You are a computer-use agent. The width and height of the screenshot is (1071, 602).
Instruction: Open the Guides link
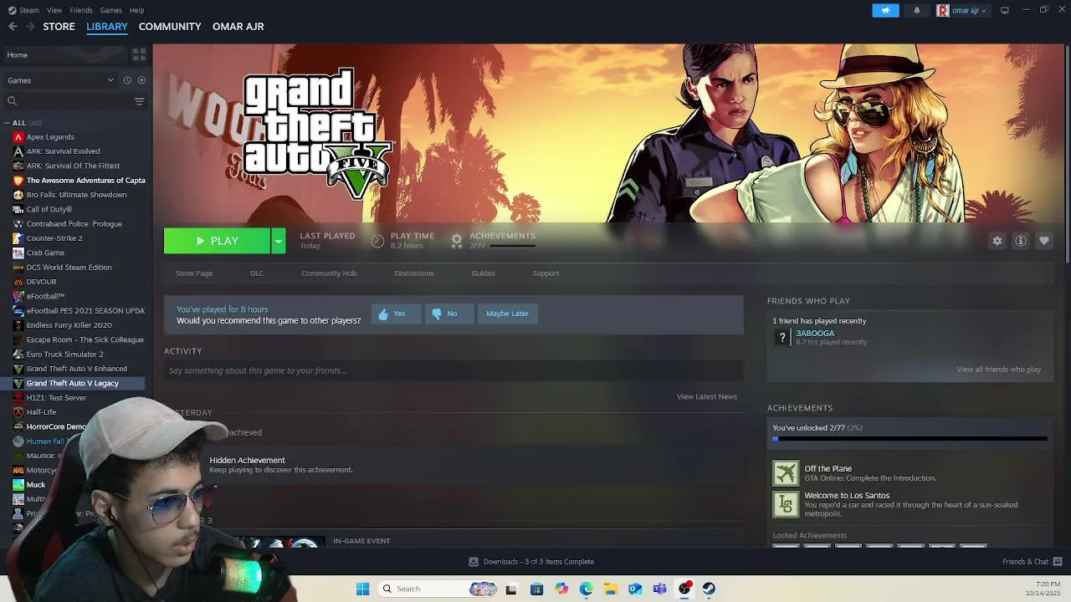point(483,273)
